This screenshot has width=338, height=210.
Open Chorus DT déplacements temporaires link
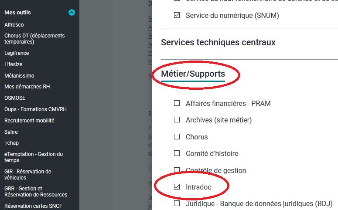tap(34, 39)
